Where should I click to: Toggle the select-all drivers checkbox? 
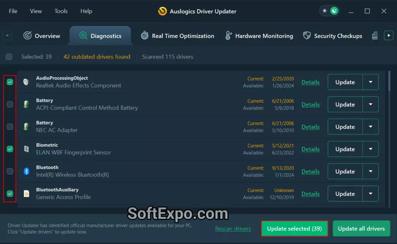coord(9,57)
